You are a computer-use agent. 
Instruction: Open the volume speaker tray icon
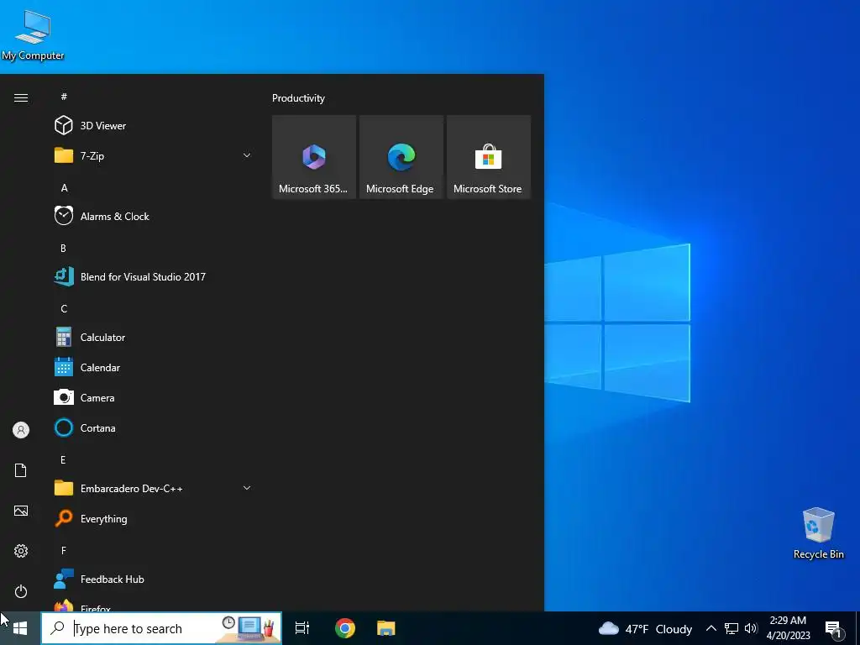tap(751, 628)
